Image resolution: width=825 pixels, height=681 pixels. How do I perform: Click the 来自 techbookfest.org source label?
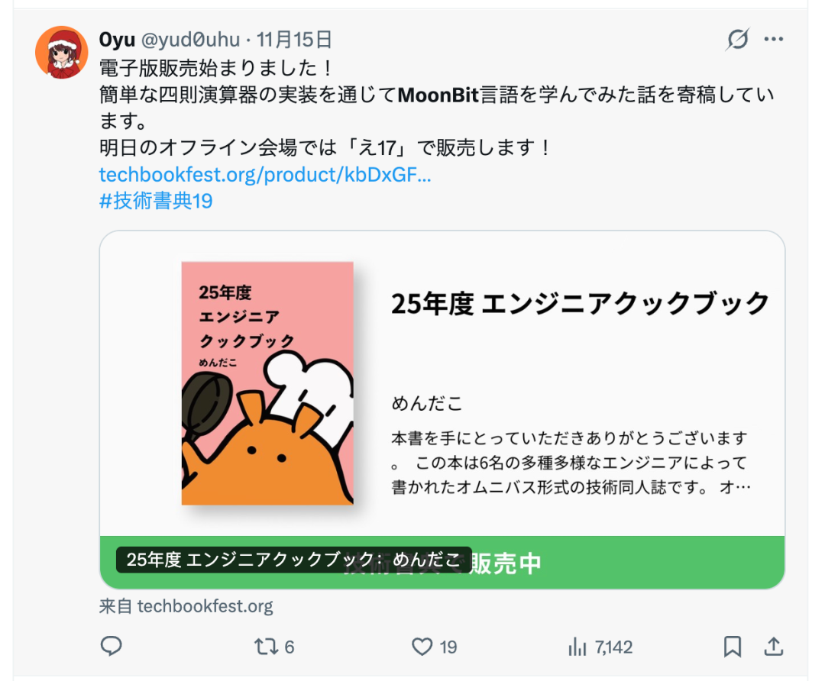click(x=185, y=606)
